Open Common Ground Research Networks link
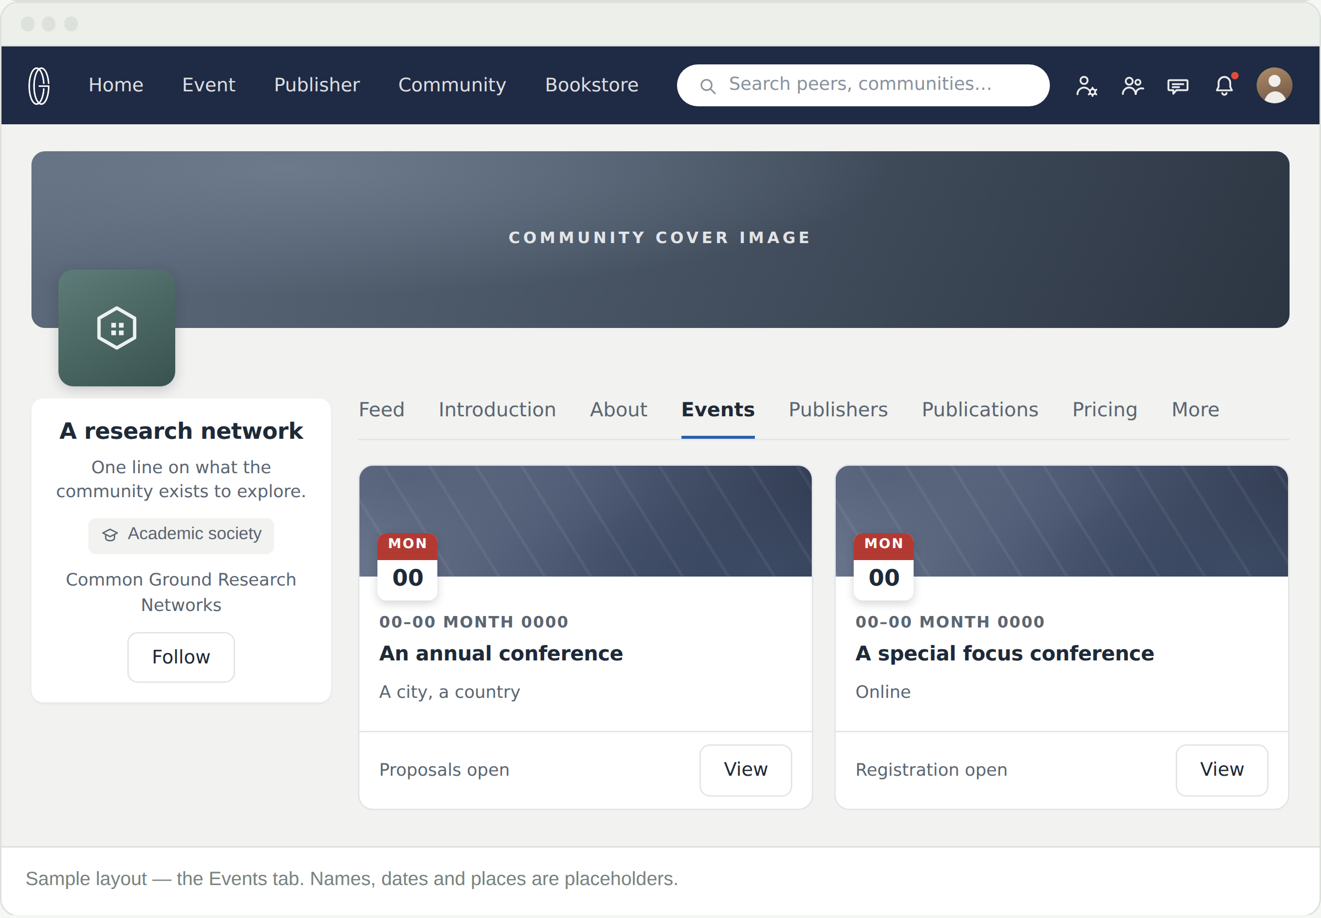Image resolution: width=1321 pixels, height=918 pixels. click(181, 592)
